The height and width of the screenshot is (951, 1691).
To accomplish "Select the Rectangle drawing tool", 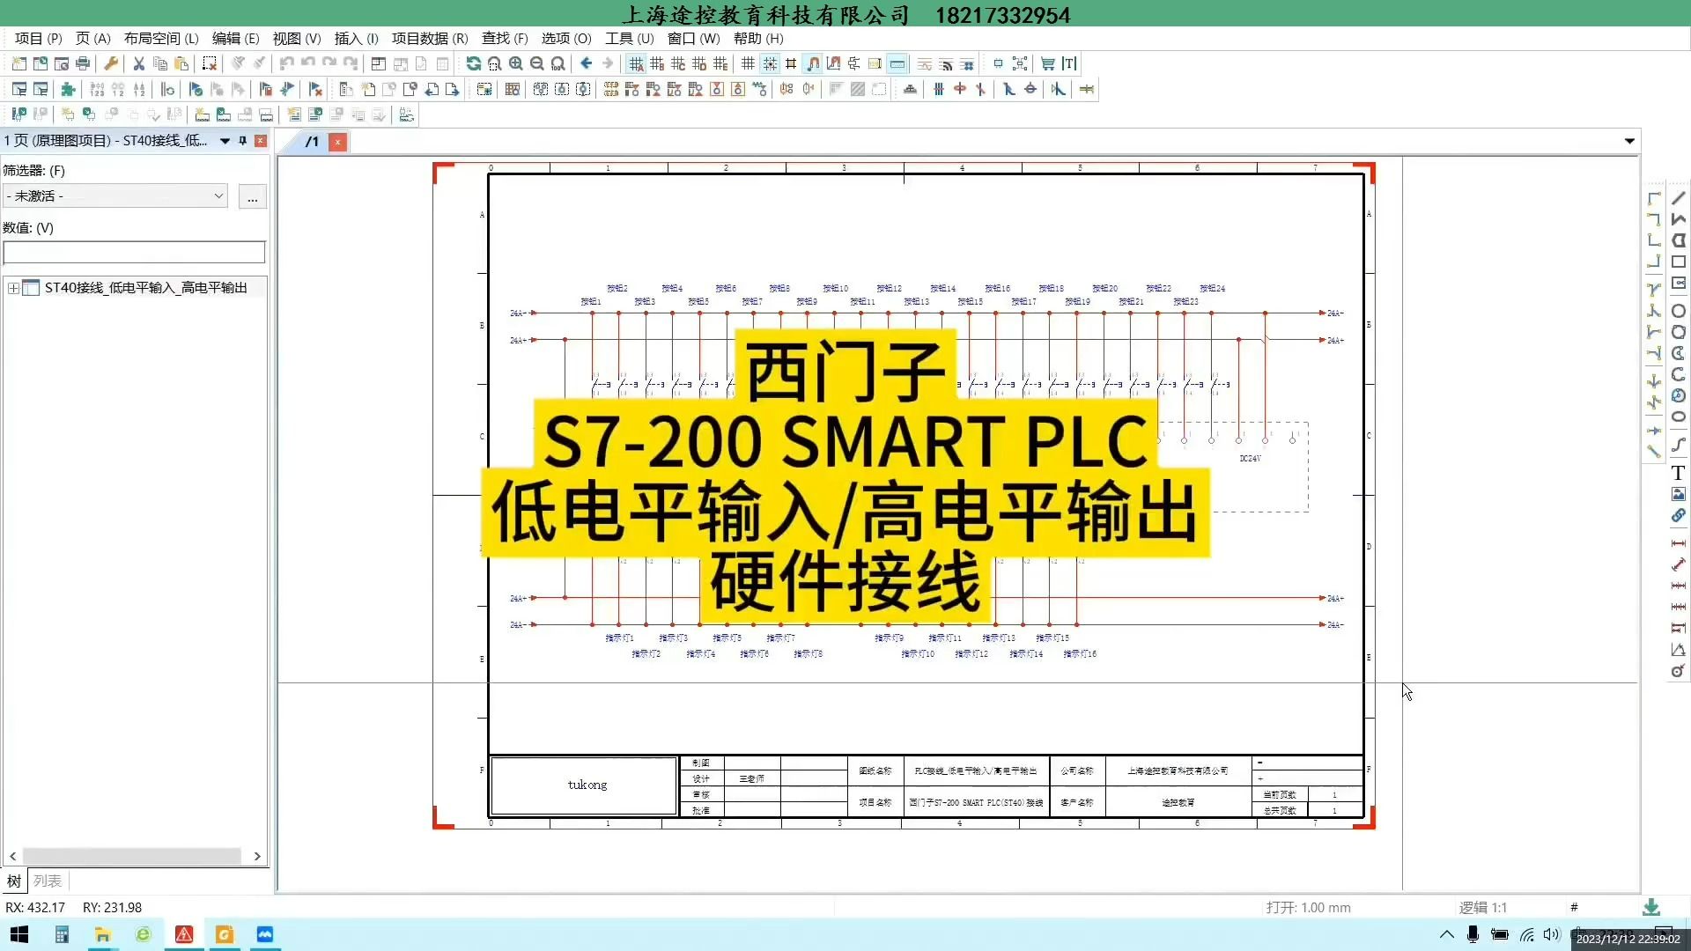I will (1679, 262).
